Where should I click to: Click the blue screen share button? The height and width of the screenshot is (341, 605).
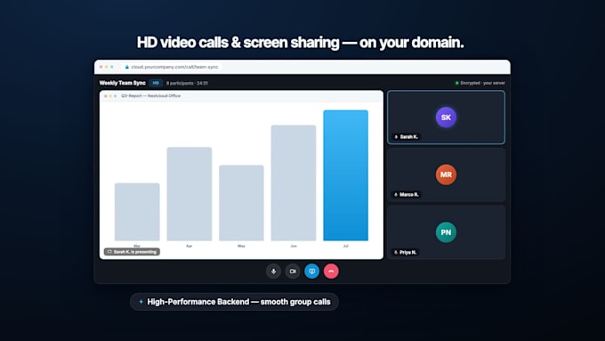tap(311, 271)
